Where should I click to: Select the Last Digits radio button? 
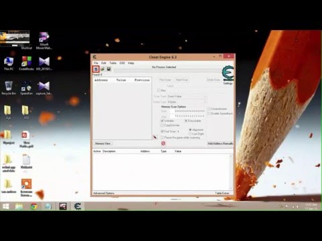(191, 134)
